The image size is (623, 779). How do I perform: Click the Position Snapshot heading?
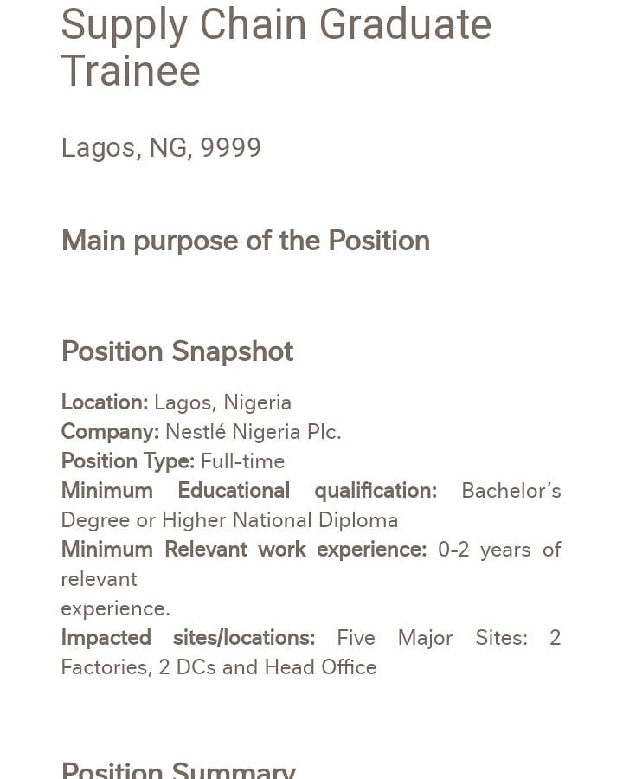(177, 351)
